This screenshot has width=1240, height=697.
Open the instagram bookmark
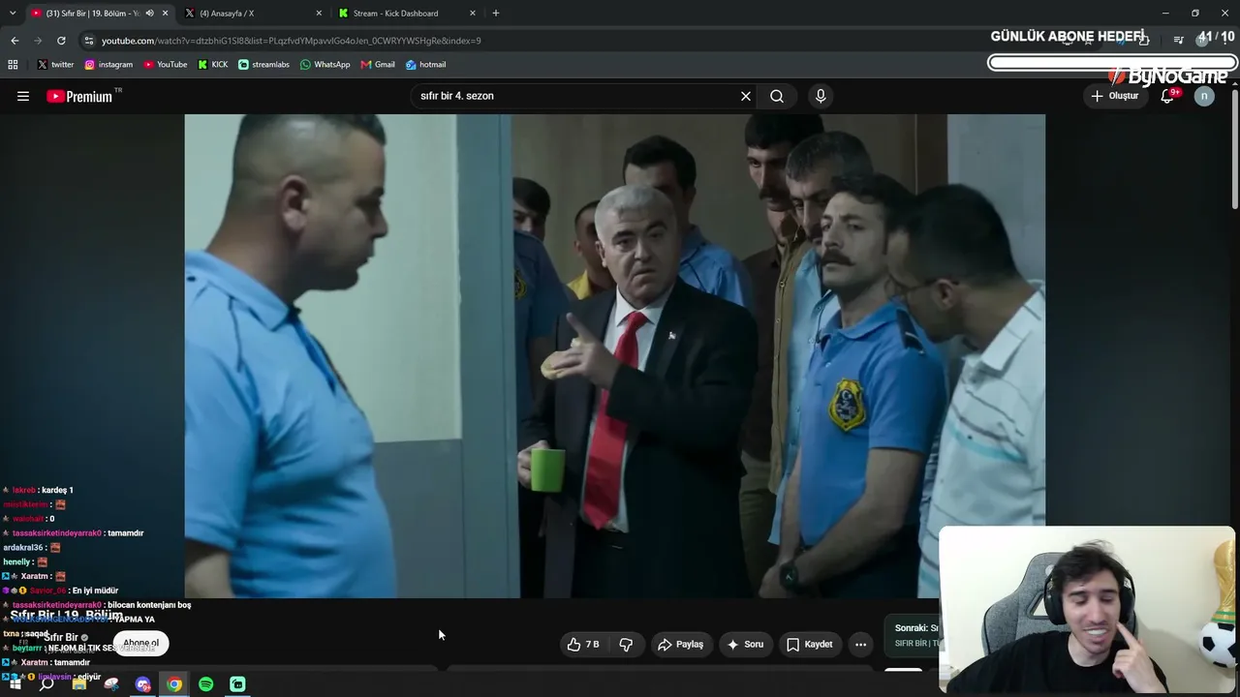pos(108,65)
